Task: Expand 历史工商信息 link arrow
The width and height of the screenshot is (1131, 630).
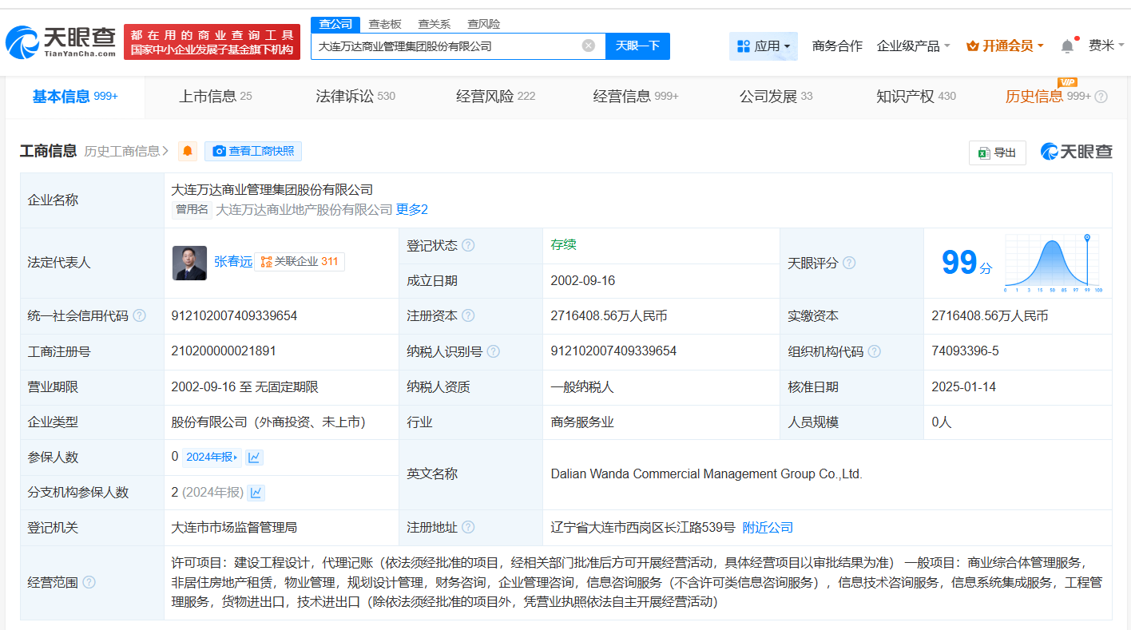Action: point(126,151)
